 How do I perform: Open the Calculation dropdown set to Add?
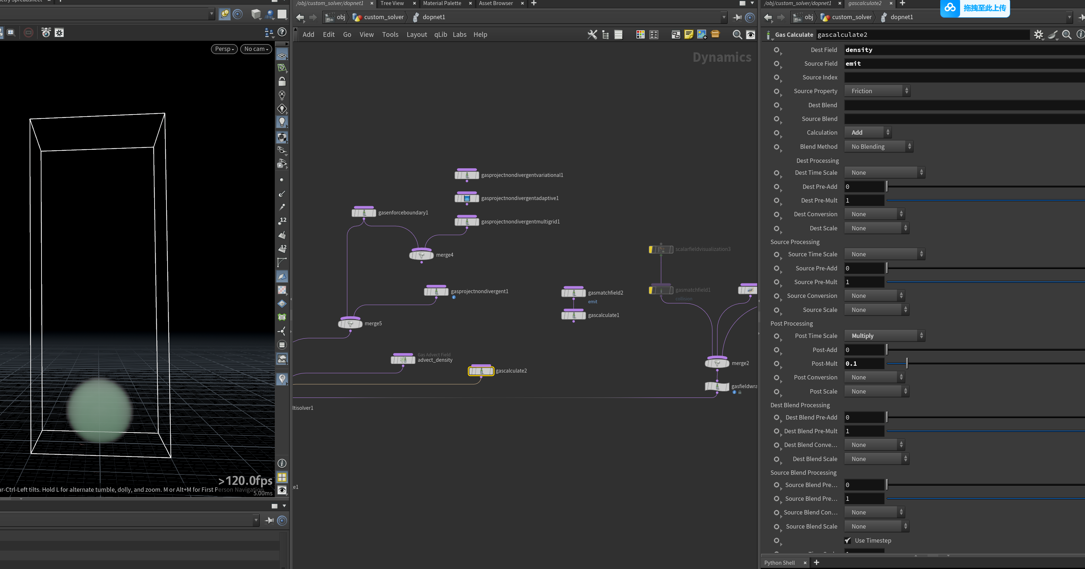pos(868,133)
